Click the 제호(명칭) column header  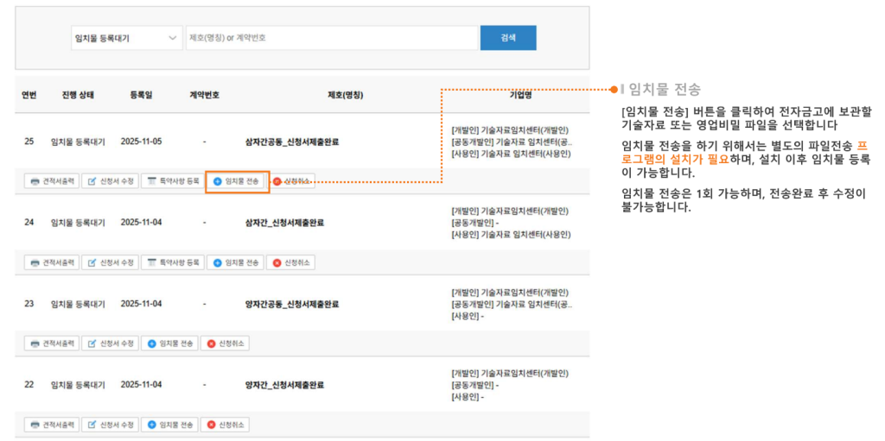pyautogui.click(x=346, y=95)
